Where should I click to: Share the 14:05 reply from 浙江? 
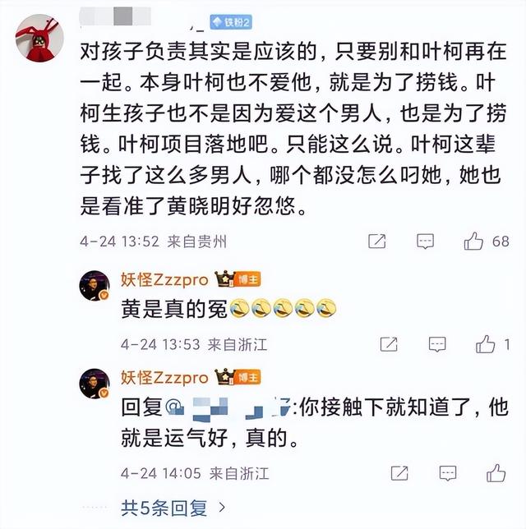coord(399,473)
